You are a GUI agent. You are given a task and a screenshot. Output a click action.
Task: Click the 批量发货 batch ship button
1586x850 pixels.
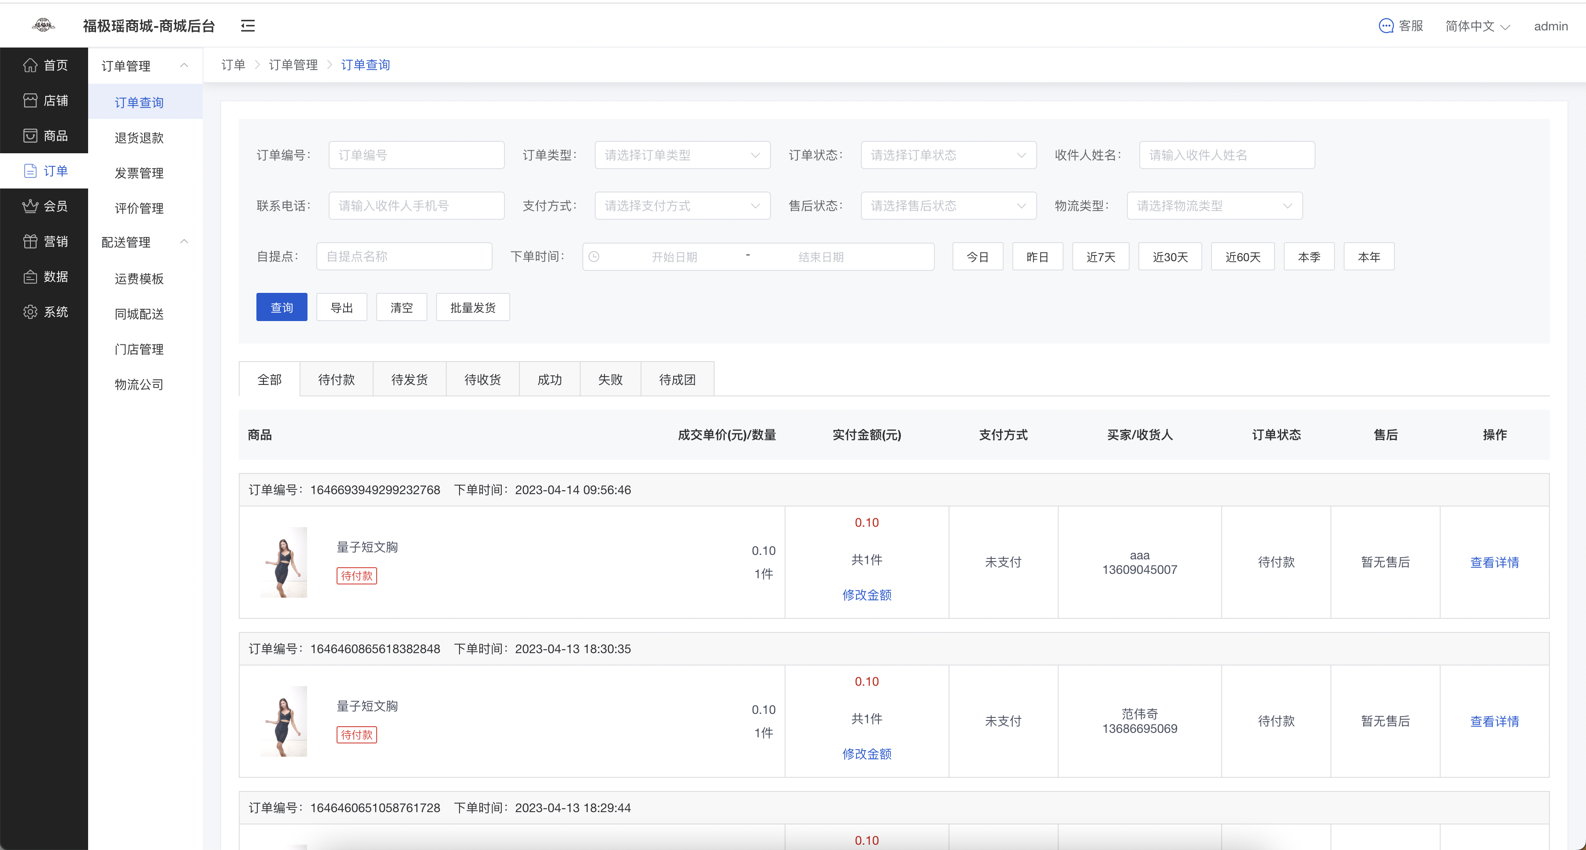(473, 307)
